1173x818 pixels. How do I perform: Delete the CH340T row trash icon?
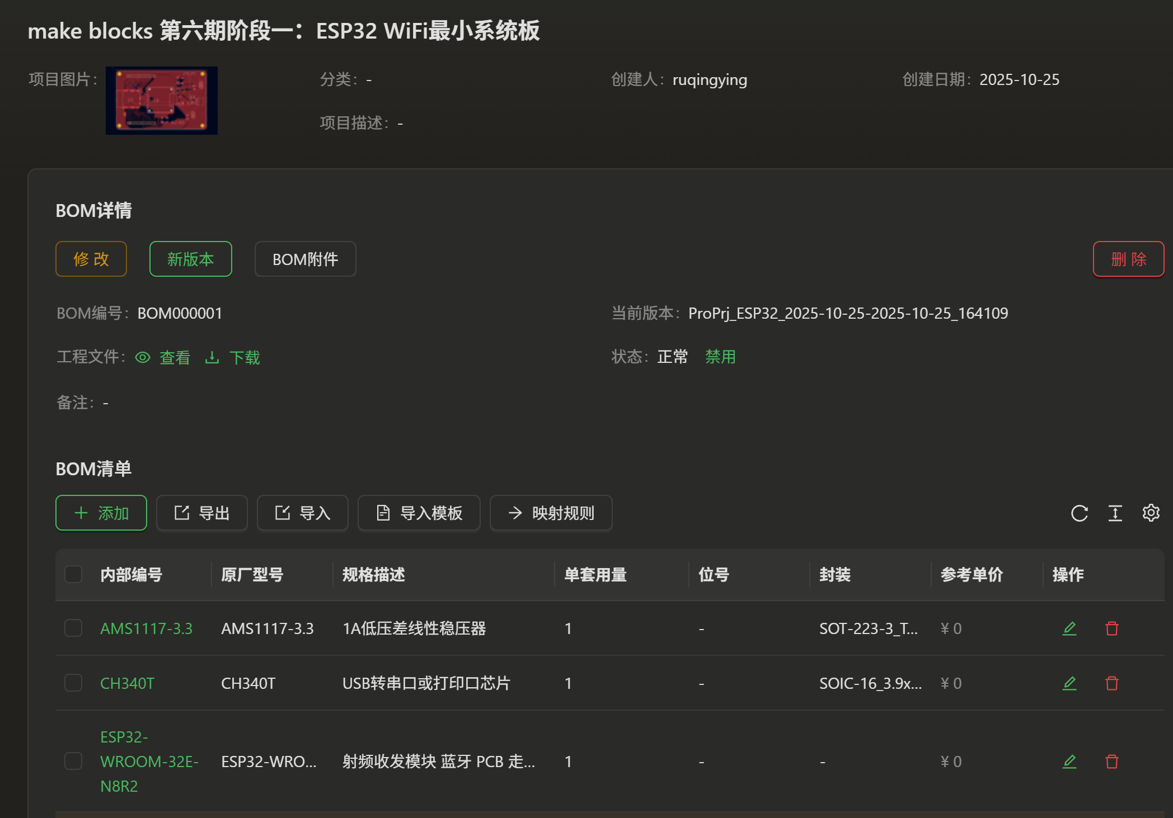pos(1111,683)
